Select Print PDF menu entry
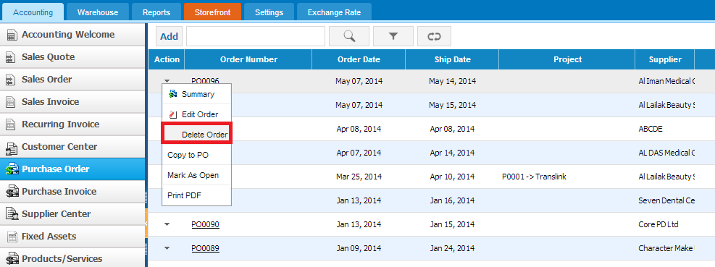 [197, 195]
